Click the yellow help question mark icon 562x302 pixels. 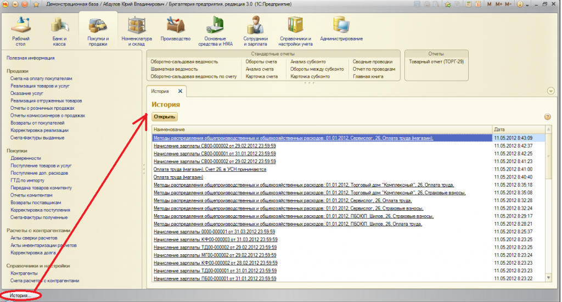tap(547, 117)
